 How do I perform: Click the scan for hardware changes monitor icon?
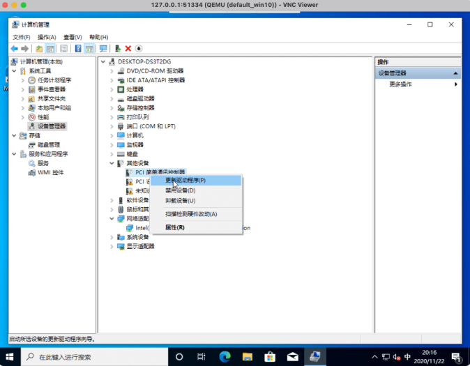coord(103,48)
